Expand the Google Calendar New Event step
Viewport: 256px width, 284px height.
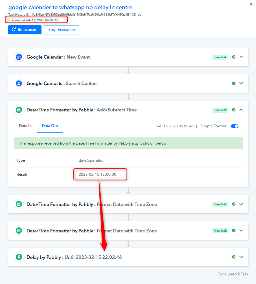(x=241, y=57)
